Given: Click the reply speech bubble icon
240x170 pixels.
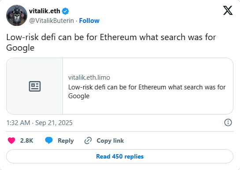Looking at the screenshot, I should [49, 140].
